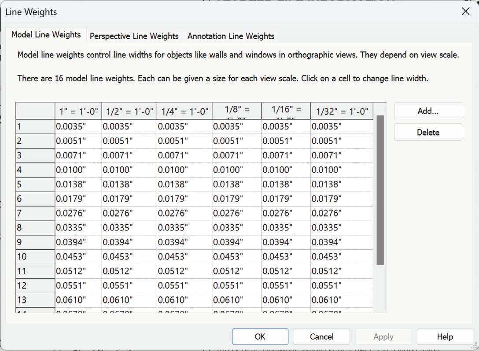Viewport: 479px width, 351px height.
Task: Edit 0.0394" cell in 1/4" = 1'-0" column
Action: 184,242
